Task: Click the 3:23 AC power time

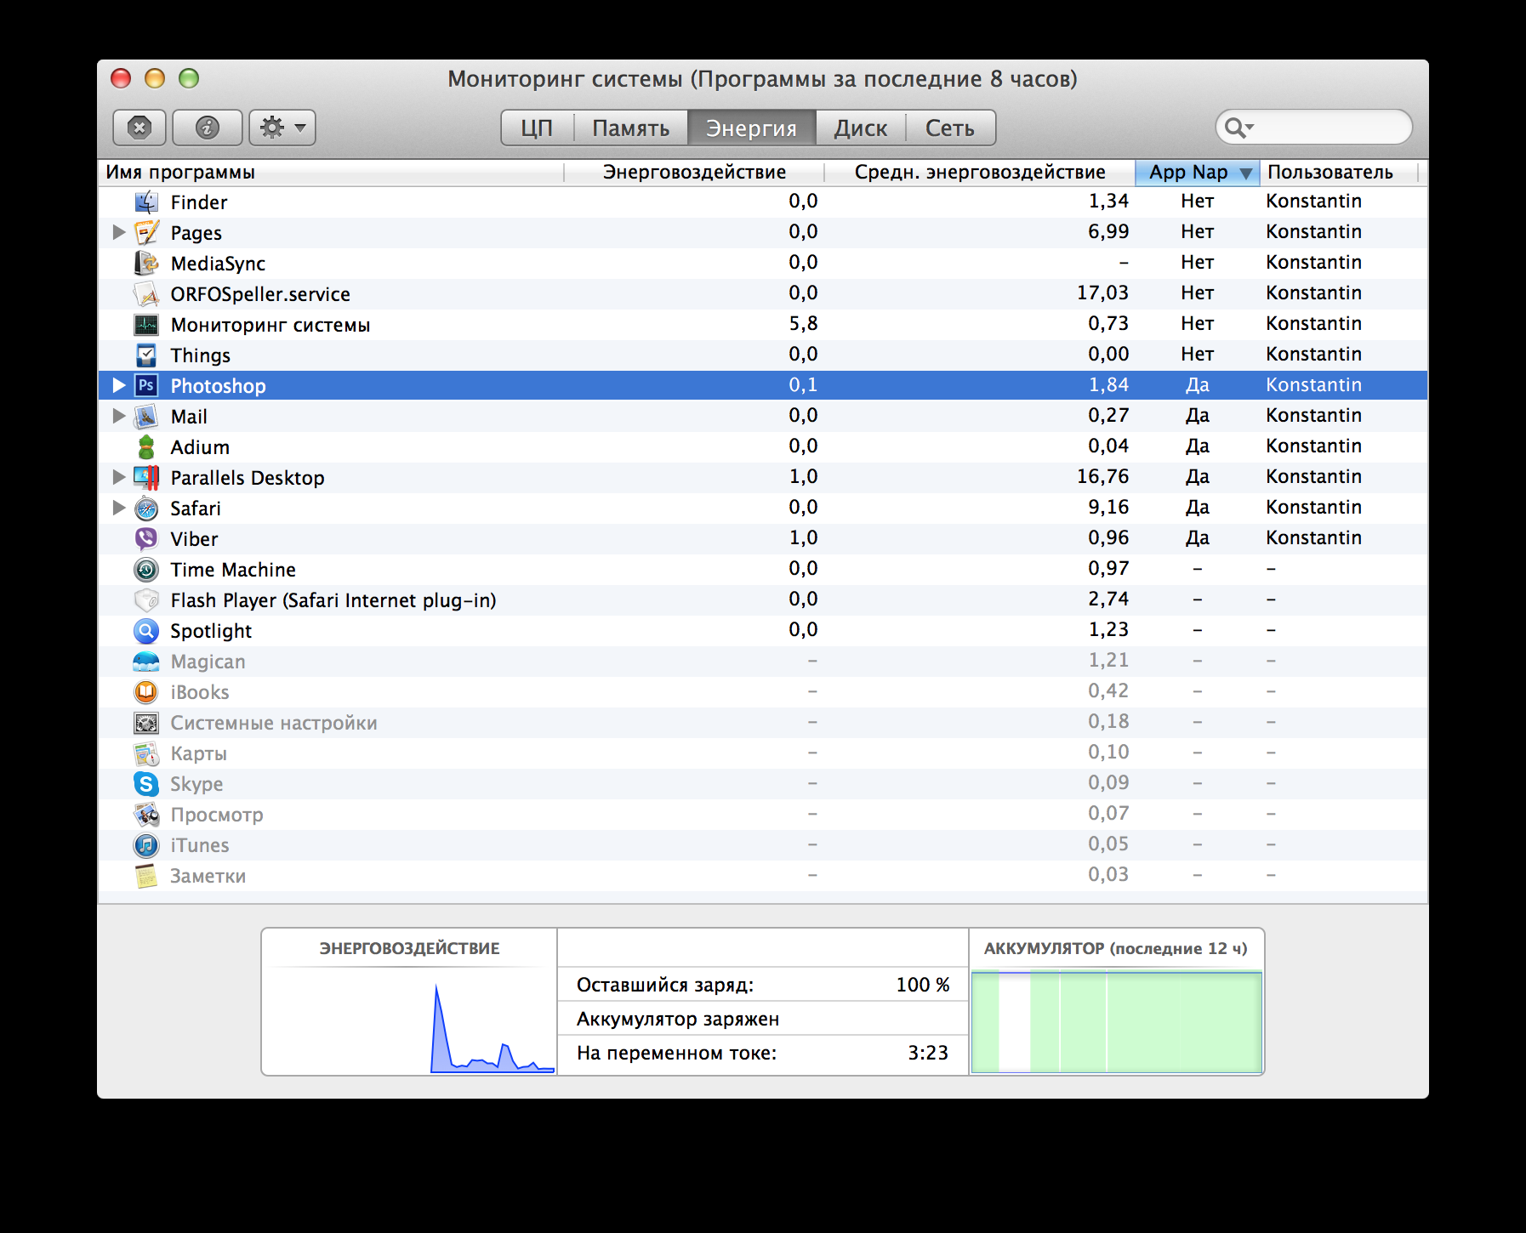Action: coord(927,1053)
